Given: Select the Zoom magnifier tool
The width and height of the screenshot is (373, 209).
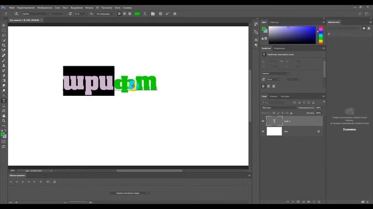Looking at the screenshot, I should [x=3, y=121].
